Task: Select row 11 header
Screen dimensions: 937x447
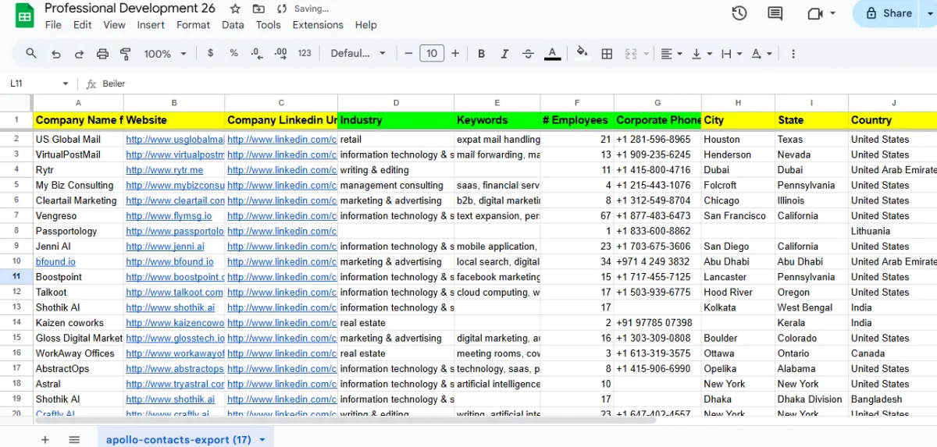Action: coord(16,277)
